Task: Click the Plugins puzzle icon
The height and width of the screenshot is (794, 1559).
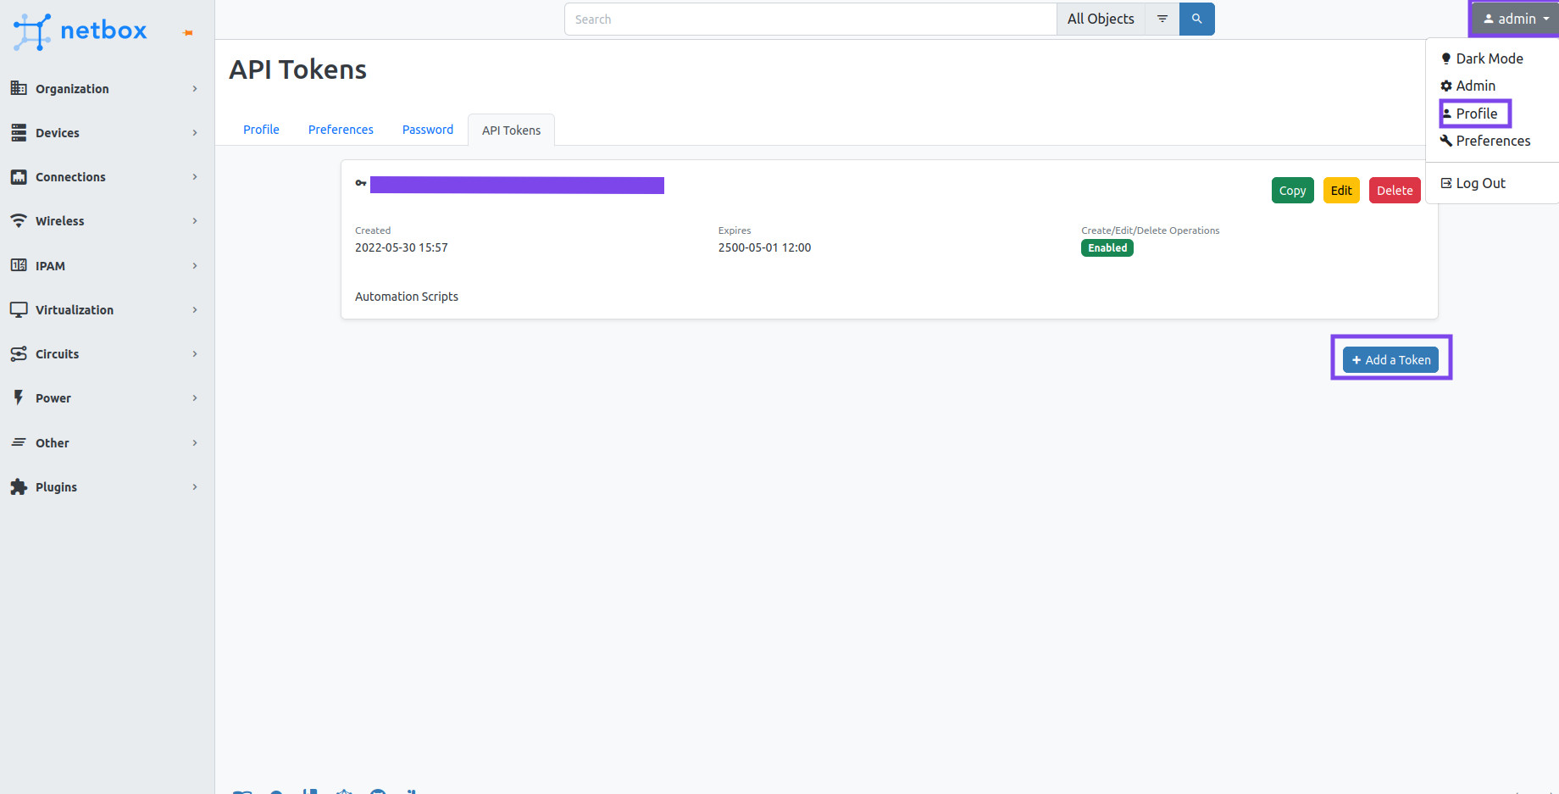Action: click(19, 486)
